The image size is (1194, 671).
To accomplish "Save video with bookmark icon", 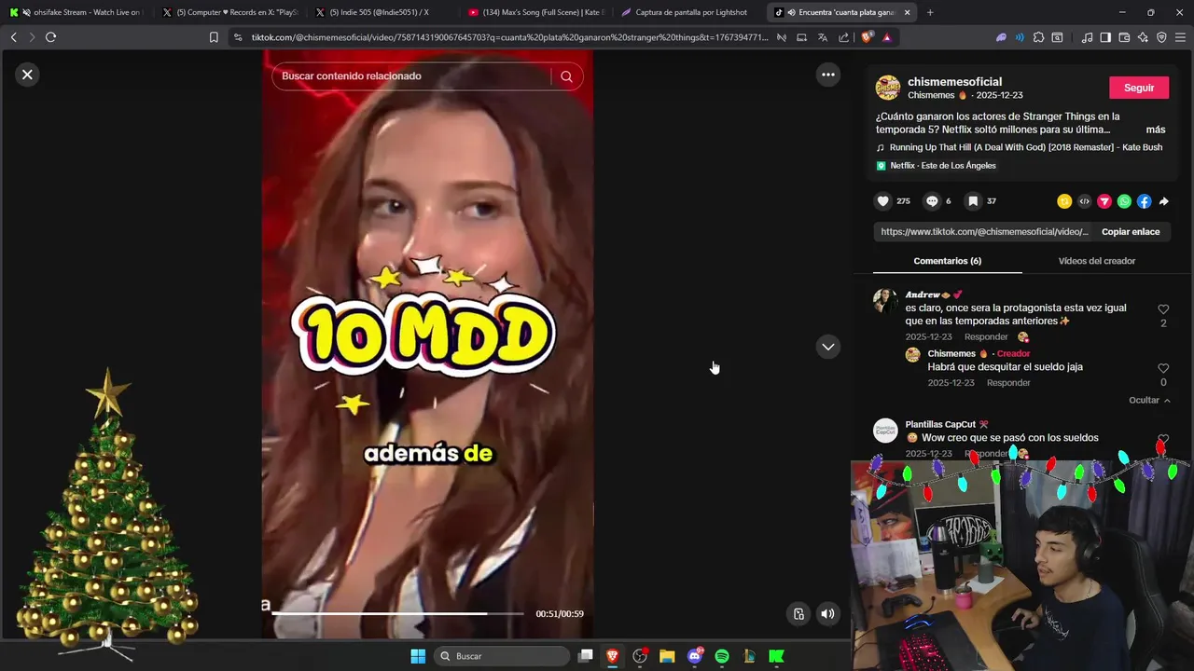I will tap(972, 201).
